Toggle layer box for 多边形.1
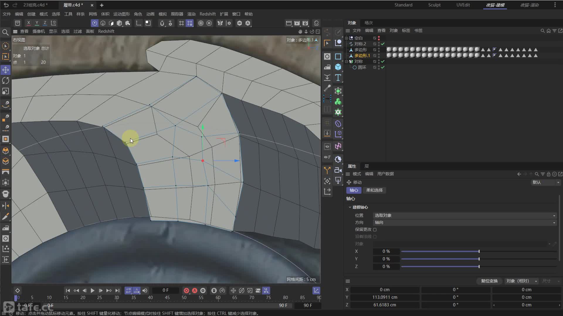563x316 pixels. pyautogui.click(x=374, y=56)
